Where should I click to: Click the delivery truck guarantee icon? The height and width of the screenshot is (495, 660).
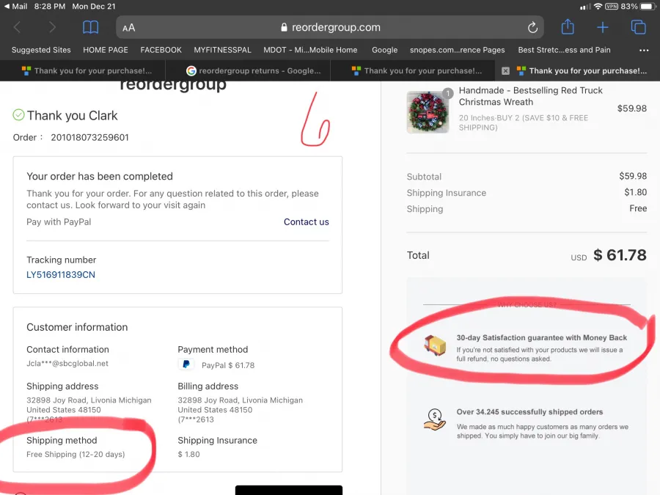click(435, 345)
